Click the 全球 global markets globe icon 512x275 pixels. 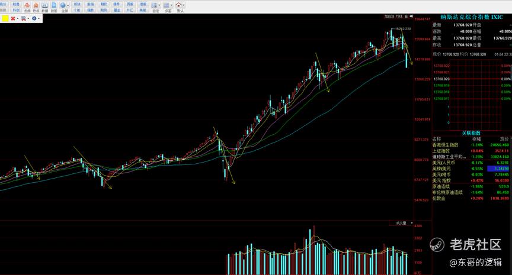coord(63,5)
